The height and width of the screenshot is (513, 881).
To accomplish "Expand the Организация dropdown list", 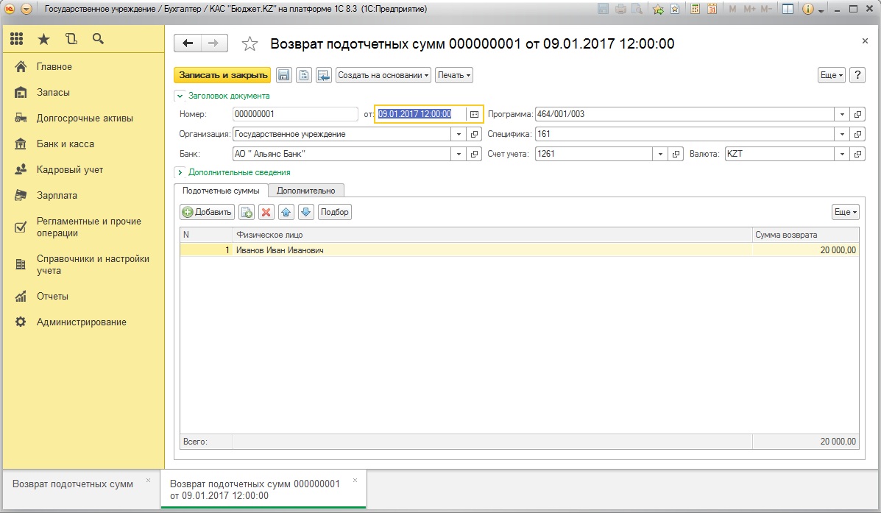I will pos(459,134).
